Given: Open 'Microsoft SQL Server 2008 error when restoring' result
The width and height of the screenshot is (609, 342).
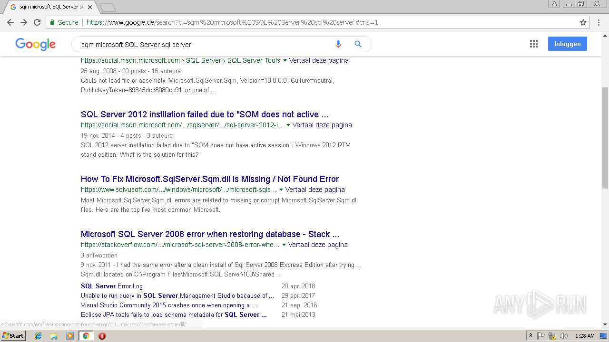Looking at the screenshot, I should [210, 234].
